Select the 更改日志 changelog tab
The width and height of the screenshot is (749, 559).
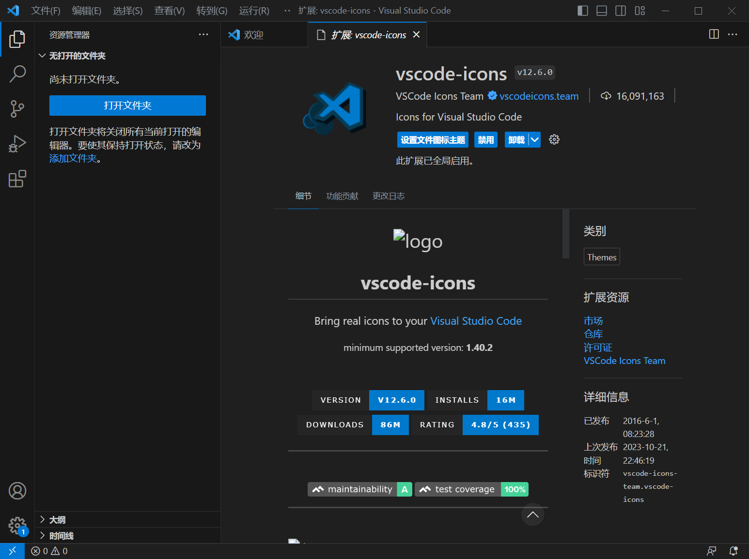click(389, 196)
